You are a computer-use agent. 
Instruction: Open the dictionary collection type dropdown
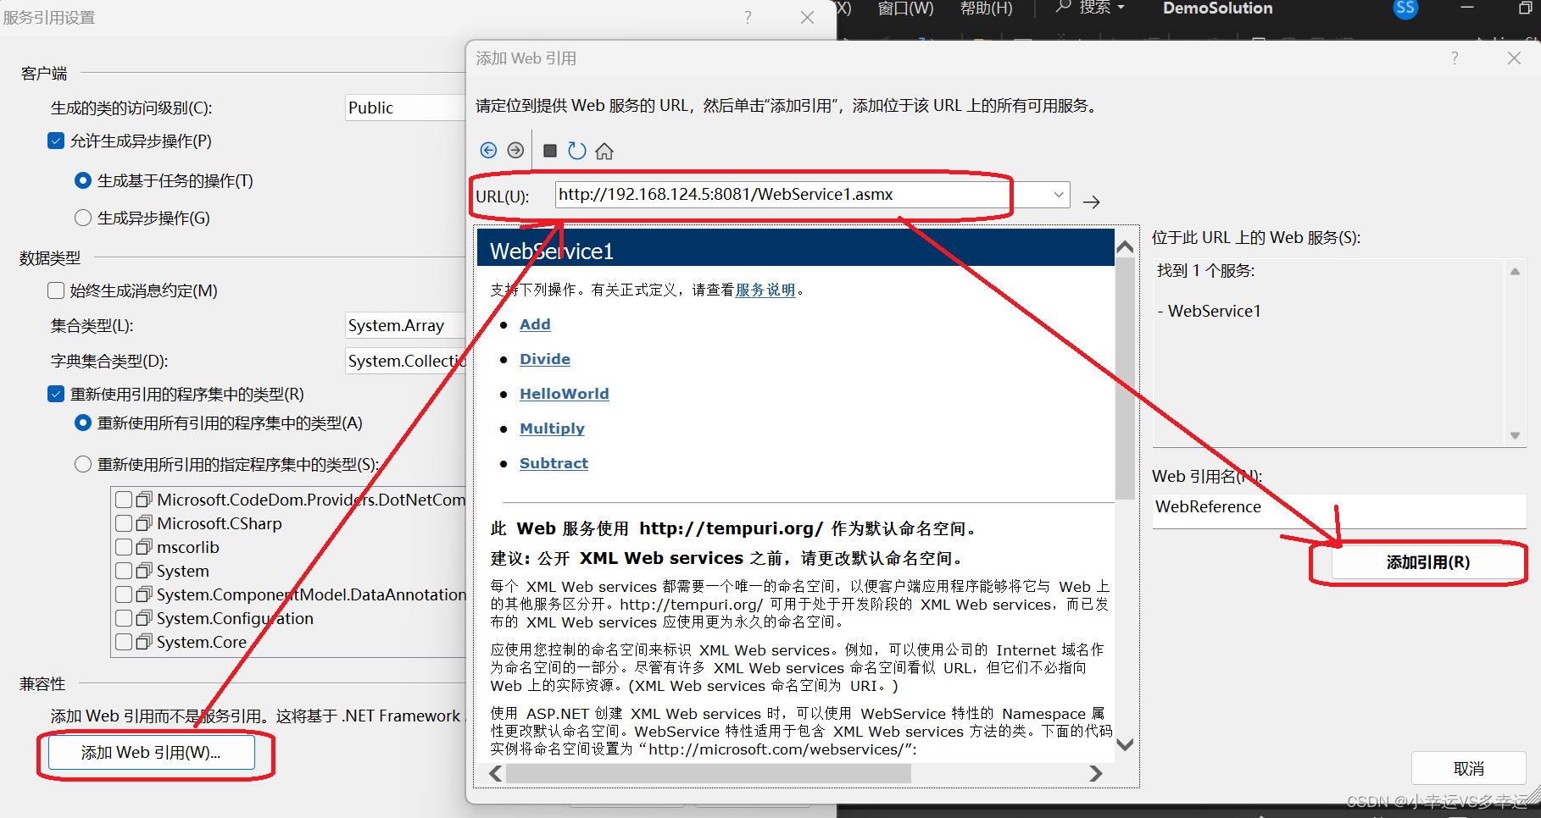pyautogui.click(x=405, y=361)
